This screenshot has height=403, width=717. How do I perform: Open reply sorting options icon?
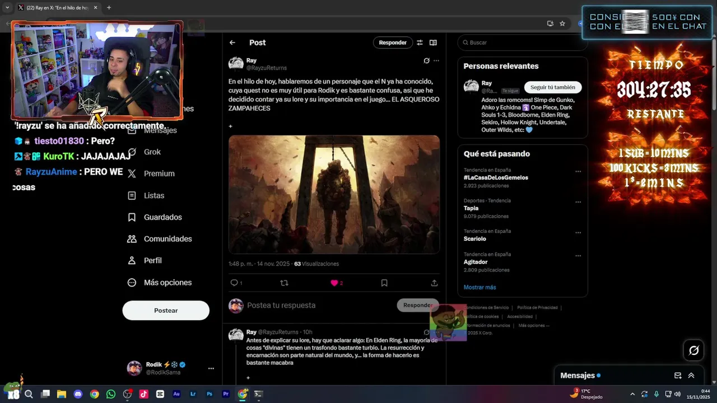[x=420, y=43]
